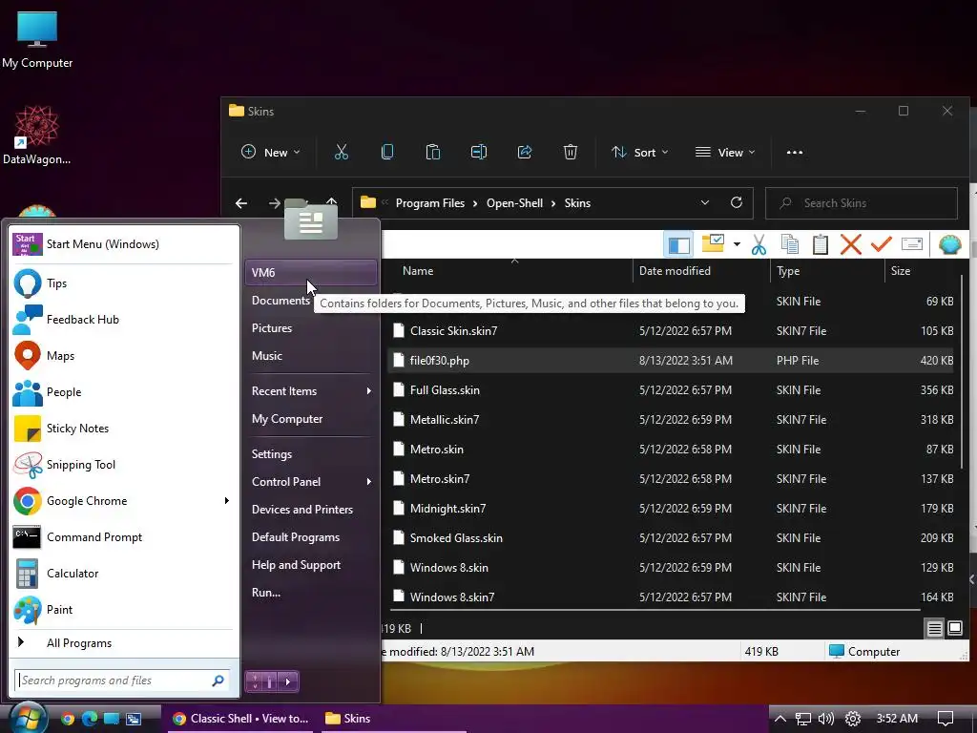Open the Sort dropdown menu

point(639,152)
